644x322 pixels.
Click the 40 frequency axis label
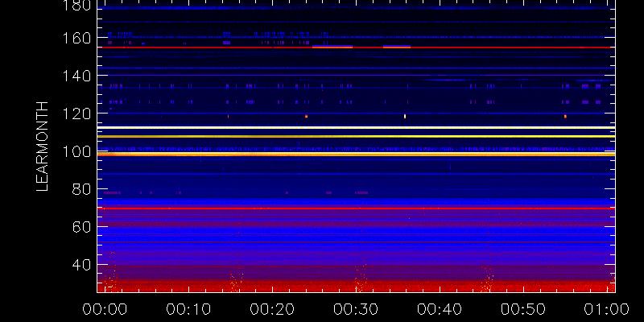point(82,265)
